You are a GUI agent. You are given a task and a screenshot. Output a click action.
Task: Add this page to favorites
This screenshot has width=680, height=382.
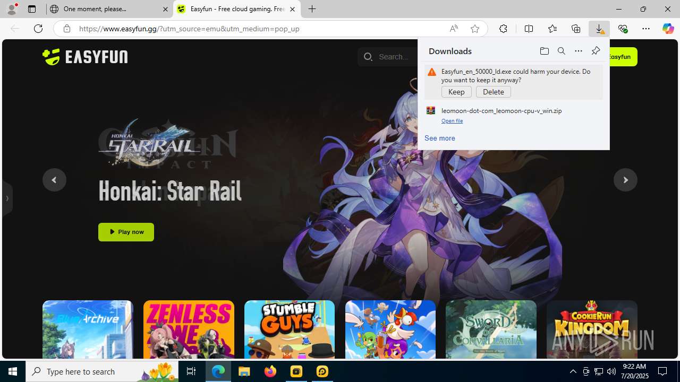point(475,29)
